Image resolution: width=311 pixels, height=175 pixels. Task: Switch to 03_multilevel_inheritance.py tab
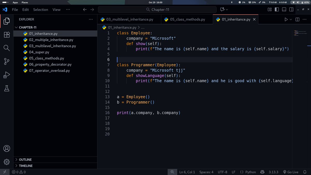pyautogui.click(x=129, y=19)
